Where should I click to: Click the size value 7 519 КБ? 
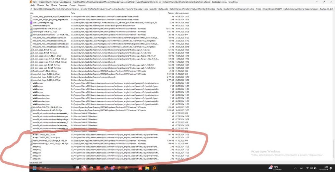(x=171, y=74)
